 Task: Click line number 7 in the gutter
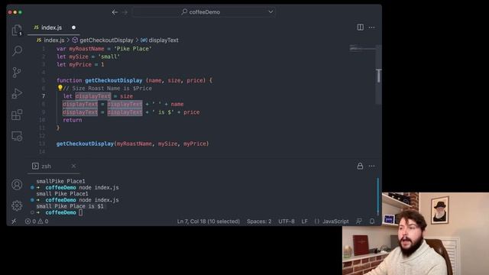point(44,96)
